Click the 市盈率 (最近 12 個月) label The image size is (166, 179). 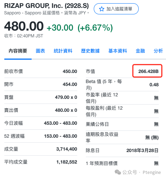coord(102,98)
